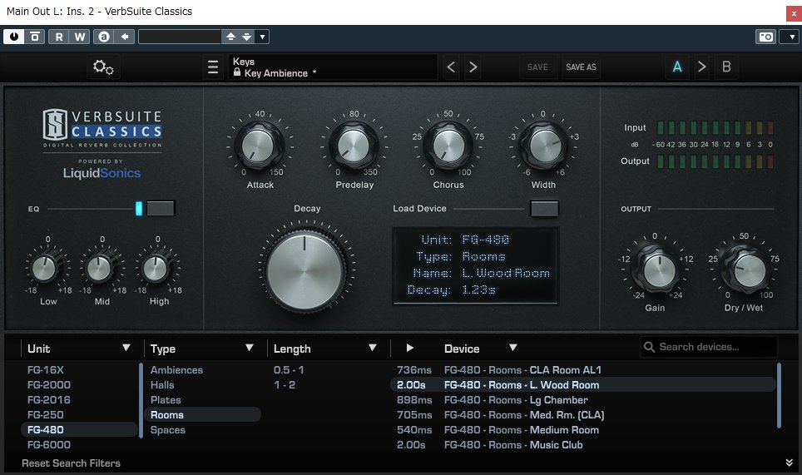Screen dimensions: 802x475
Task: Select the Music Club device
Action: click(x=583, y=445)
